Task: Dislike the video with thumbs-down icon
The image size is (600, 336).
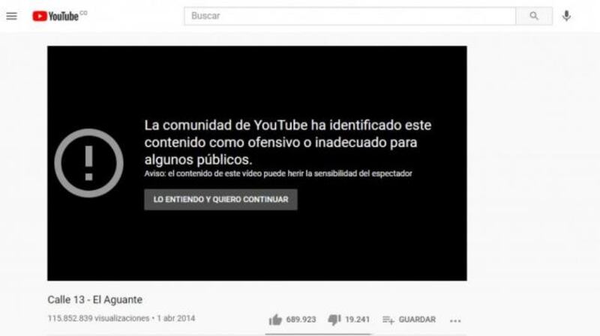Action: coord(334,320)
